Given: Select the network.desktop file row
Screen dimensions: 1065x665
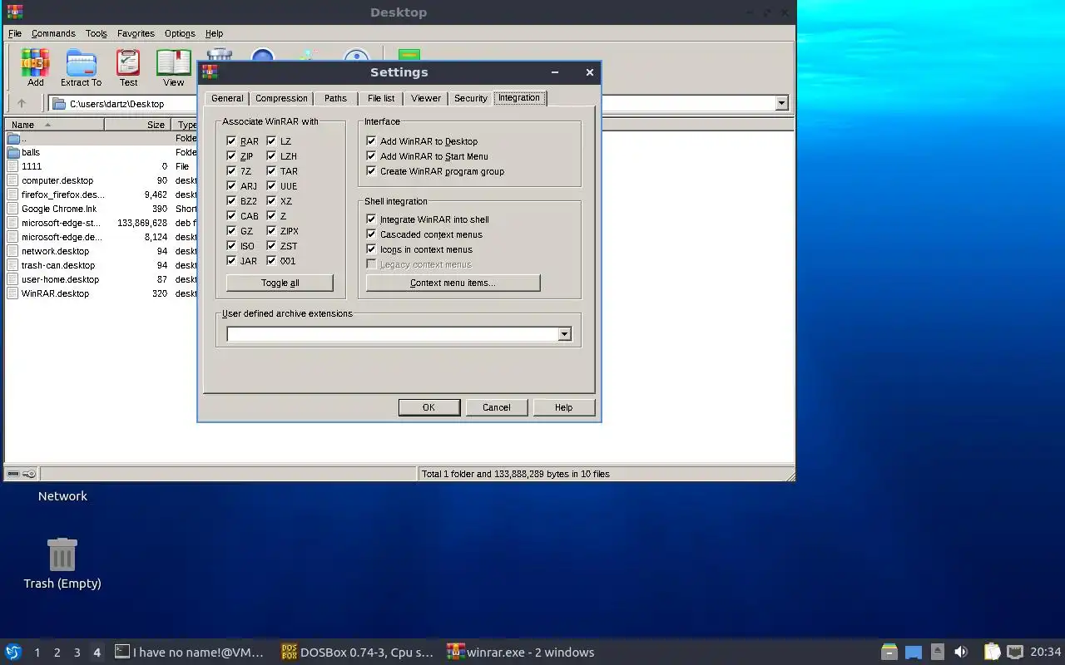Looking at the screenshot, I should click(x=100, y=251).
